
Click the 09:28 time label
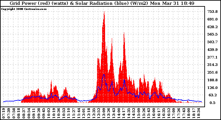[x=39, y=113]
